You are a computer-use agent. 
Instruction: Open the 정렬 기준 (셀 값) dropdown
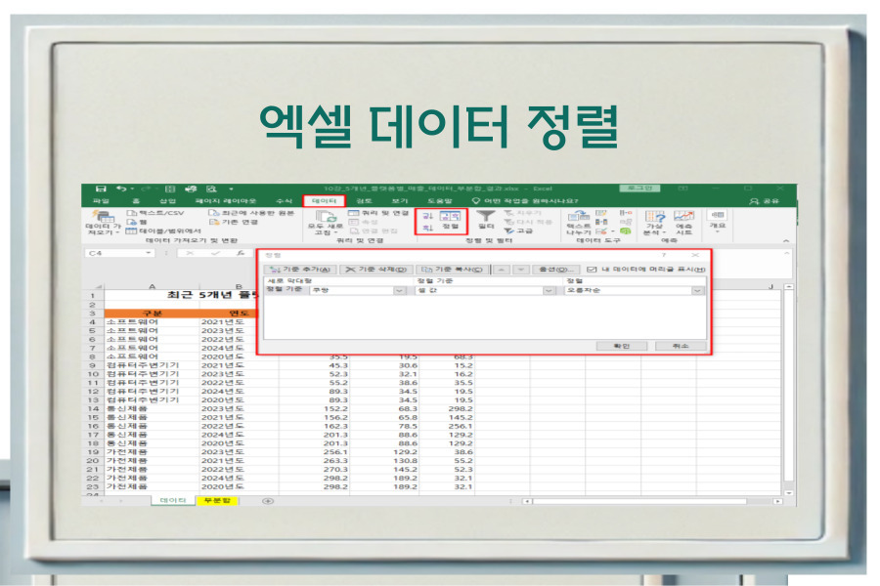549,290
